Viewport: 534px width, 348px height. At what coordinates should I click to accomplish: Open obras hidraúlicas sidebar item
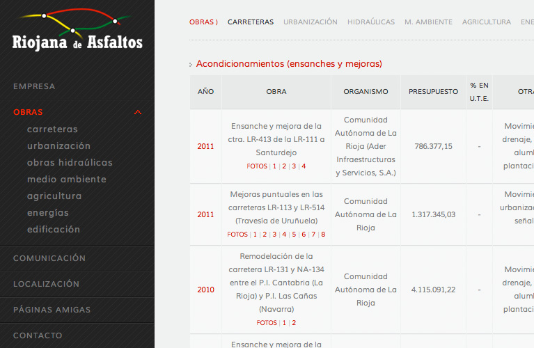70,163
